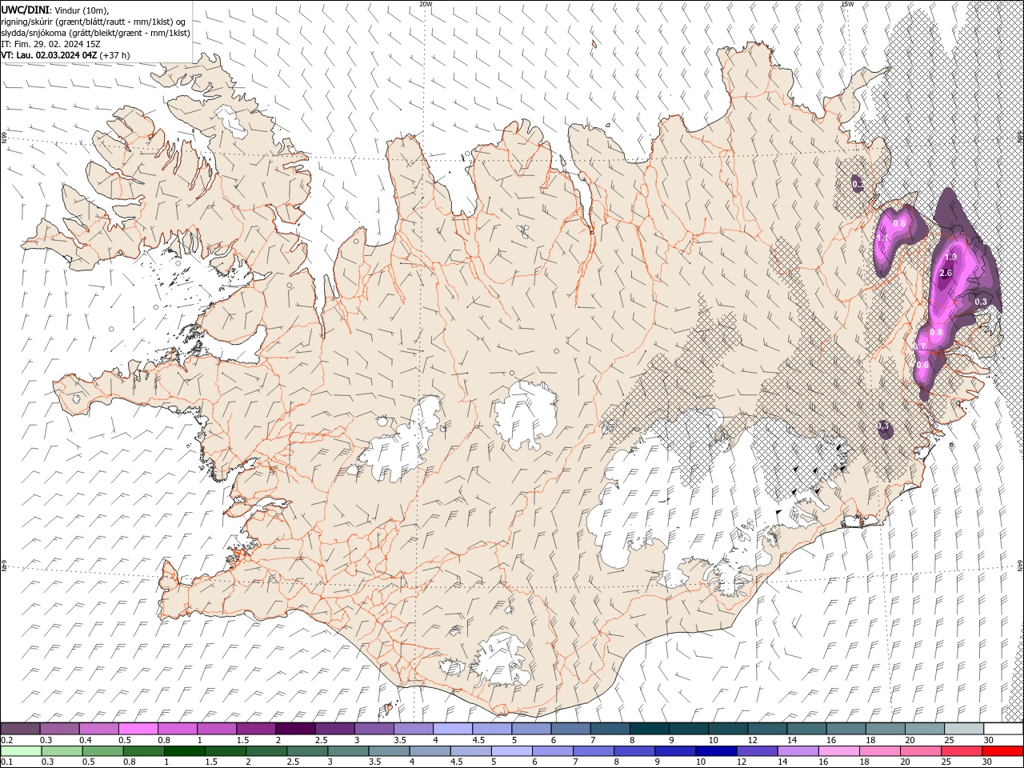Click the 1.1 value on the western purple blob
This screenshot has width=1024, height=768.
(x=882, y=238)
